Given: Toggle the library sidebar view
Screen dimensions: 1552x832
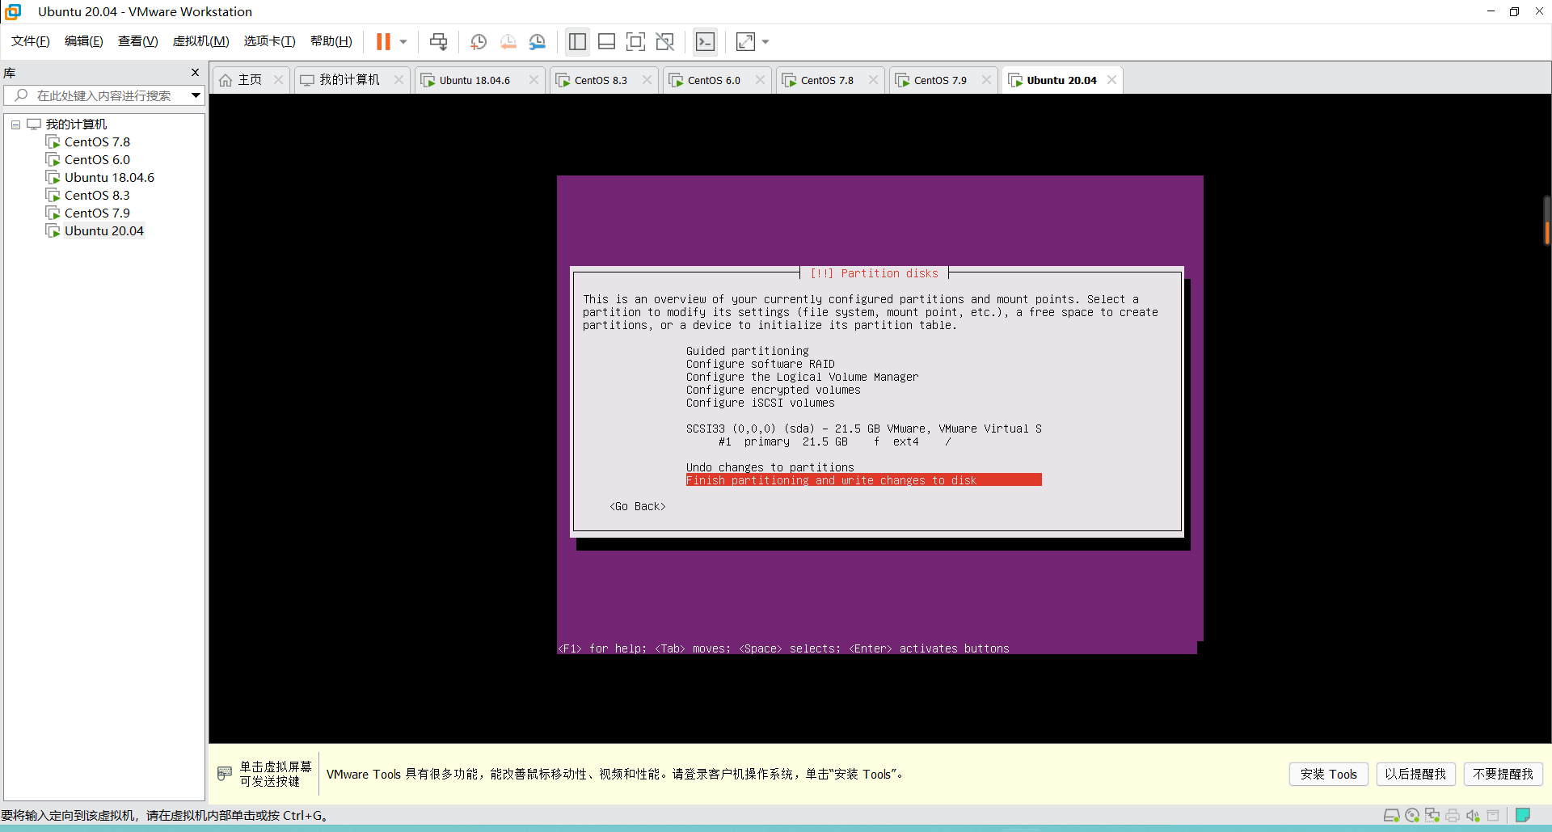Looking at the screenshot, I should point(577,41).
